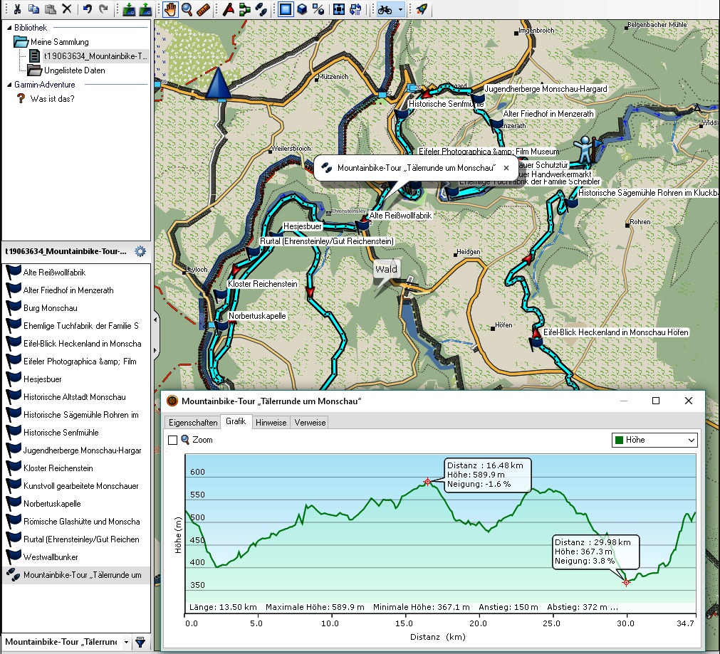
Task: Open the filter funnel icon
Action: [x=140, y=642]
